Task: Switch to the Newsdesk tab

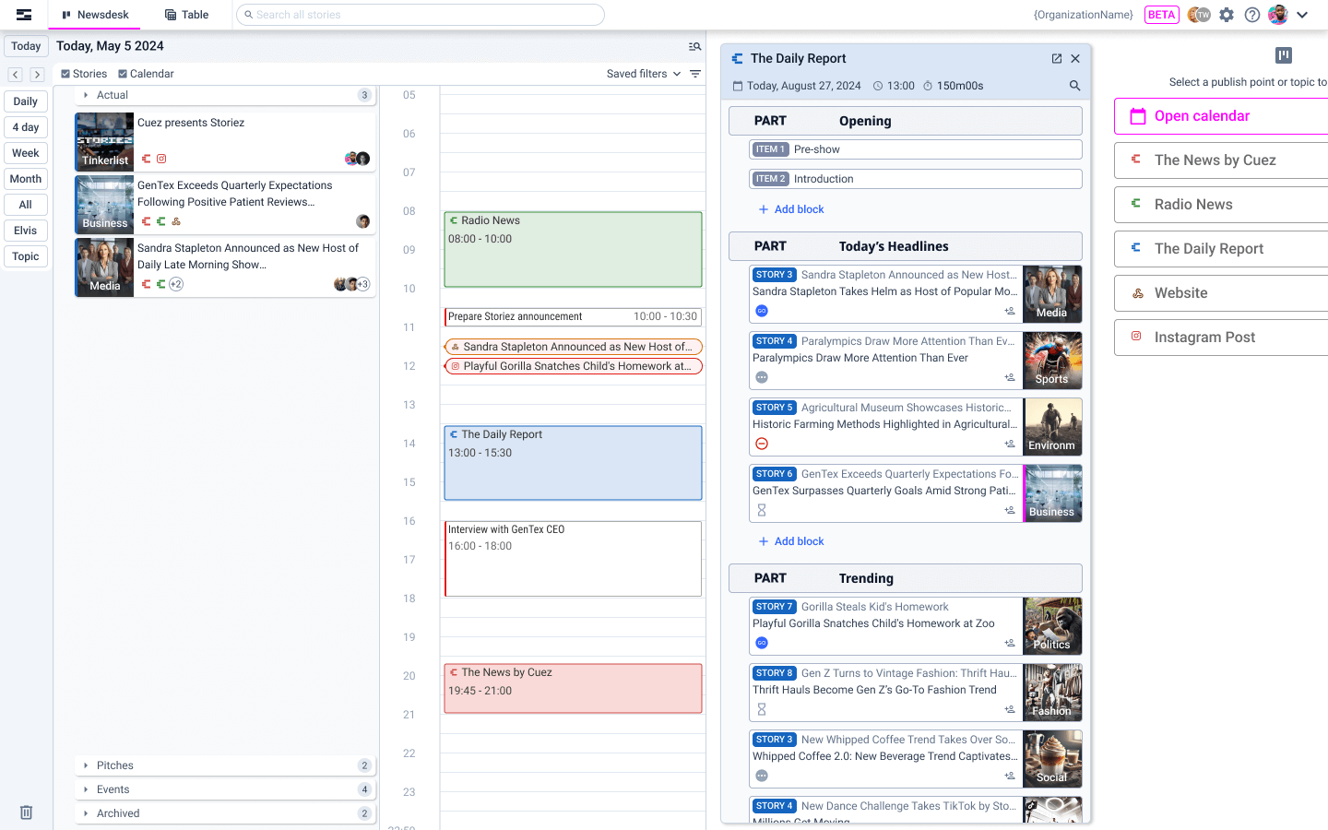Action: (95, 15)
